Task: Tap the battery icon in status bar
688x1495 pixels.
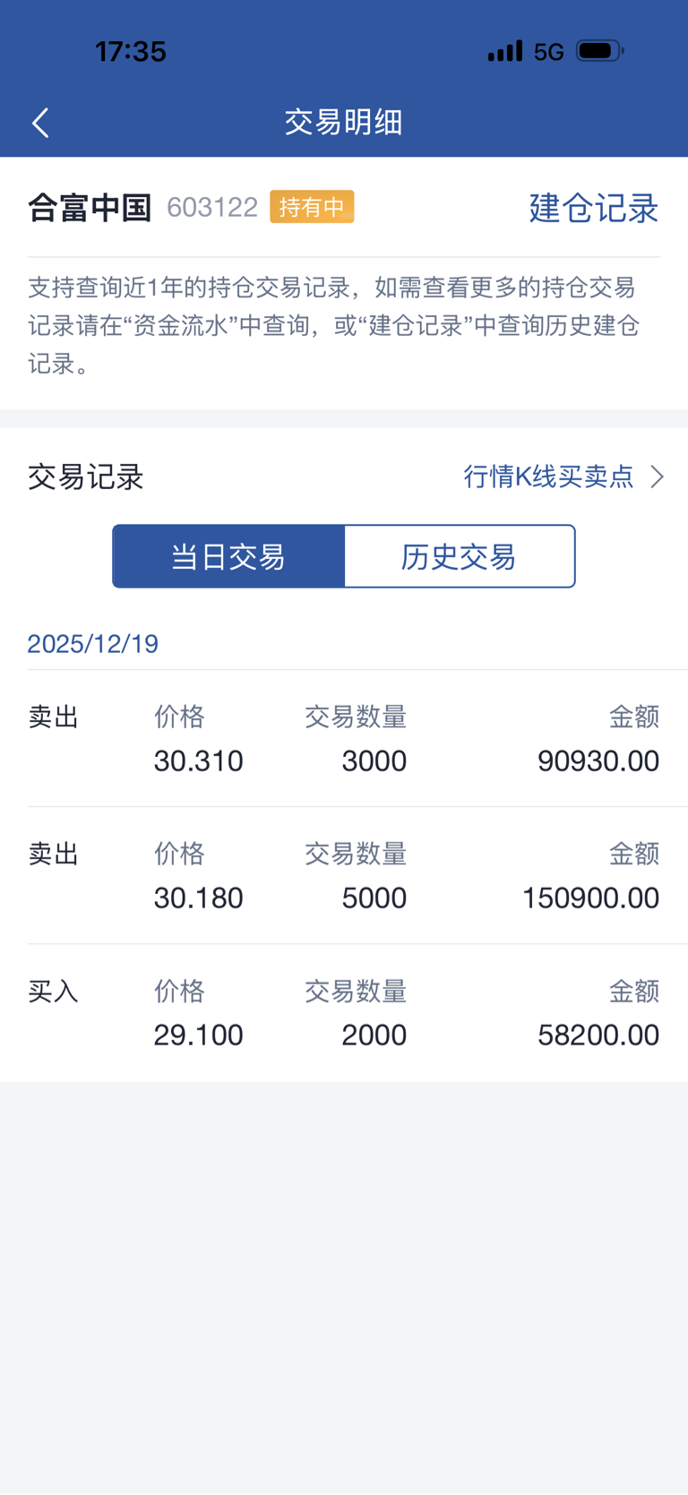Action: pos(600,51)
